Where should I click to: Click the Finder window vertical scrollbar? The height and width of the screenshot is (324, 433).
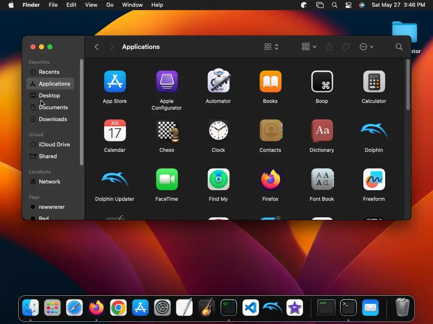tap(408, 85)
